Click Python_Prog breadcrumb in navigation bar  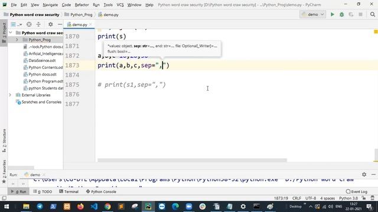click(79, 15)
